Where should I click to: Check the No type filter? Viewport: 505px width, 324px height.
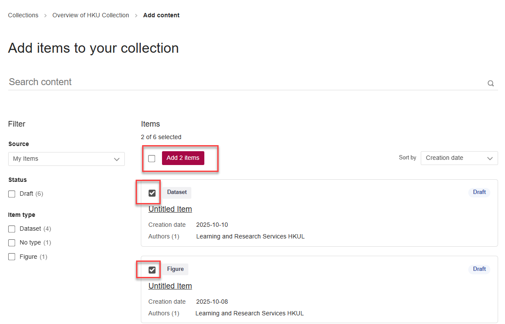click(x=12, y=243)
